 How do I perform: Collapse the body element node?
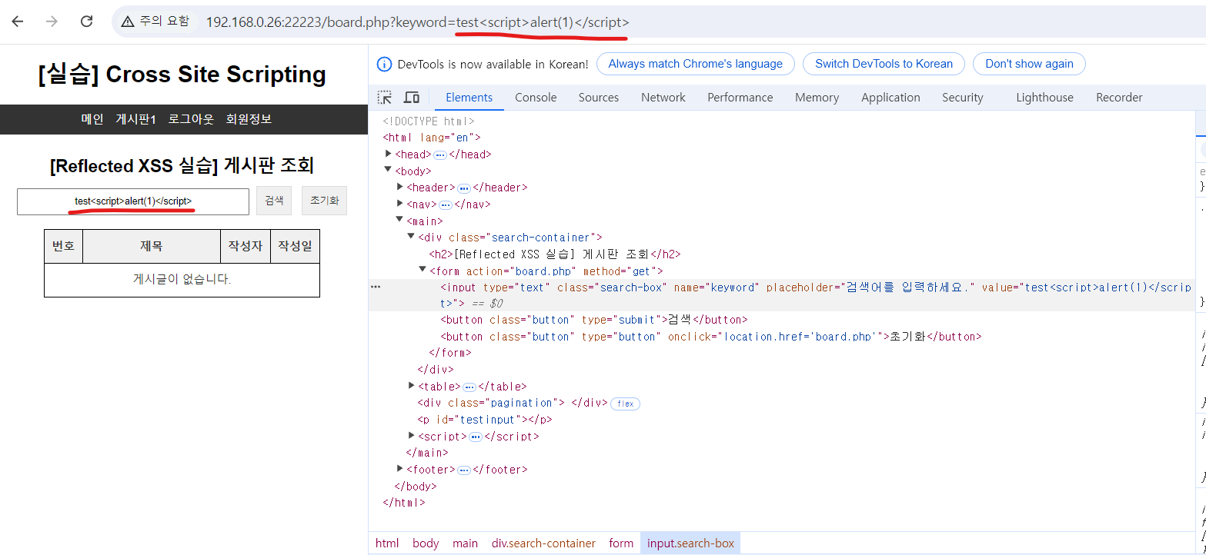click(x=389, y=171)
